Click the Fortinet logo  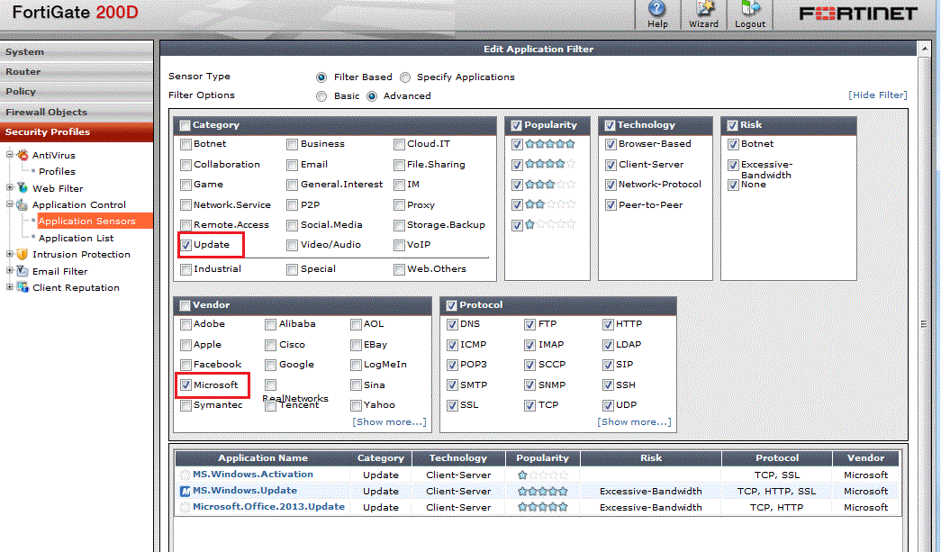coord(858,14)
